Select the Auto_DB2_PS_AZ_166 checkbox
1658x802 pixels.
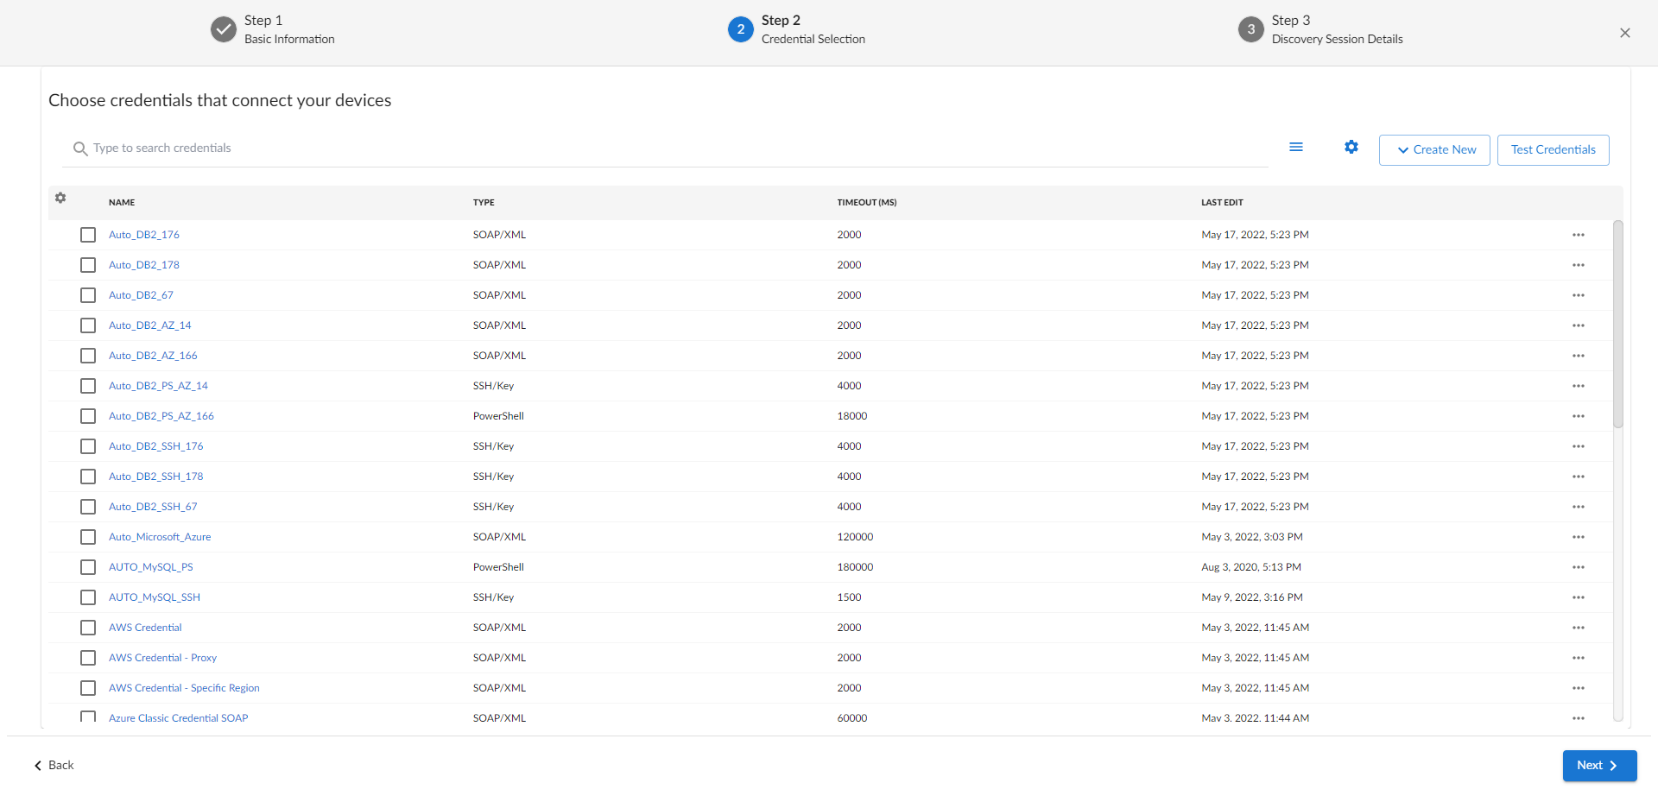tap(88, 416)
